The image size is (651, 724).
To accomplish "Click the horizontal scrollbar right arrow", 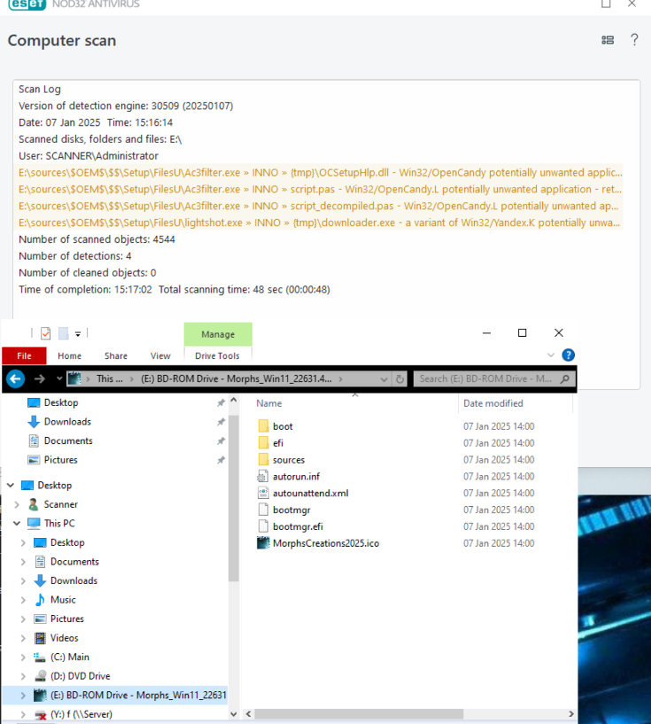I will point(571,714).
